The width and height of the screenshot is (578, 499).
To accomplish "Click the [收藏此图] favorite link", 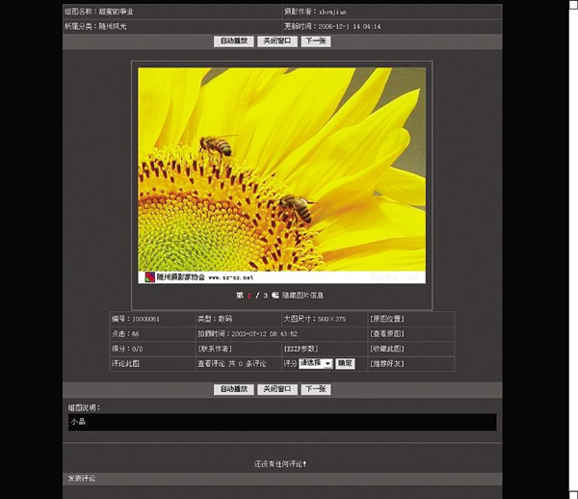I will pos(387,349).
